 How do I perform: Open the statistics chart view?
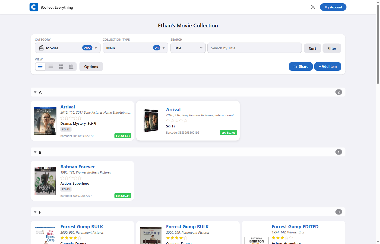point(71,66)
